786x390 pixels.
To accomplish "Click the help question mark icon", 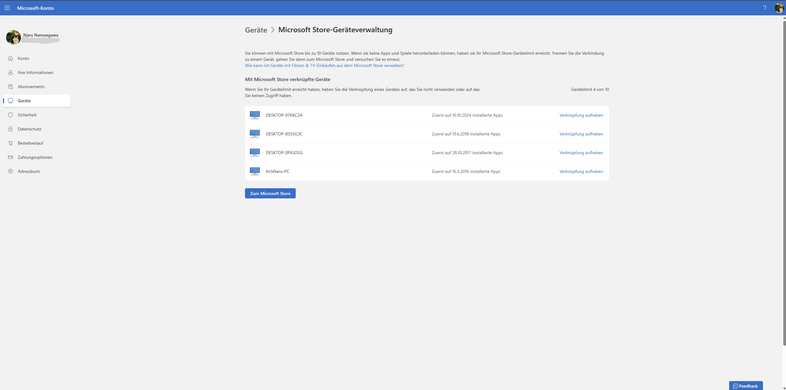I will coord(765,8).
